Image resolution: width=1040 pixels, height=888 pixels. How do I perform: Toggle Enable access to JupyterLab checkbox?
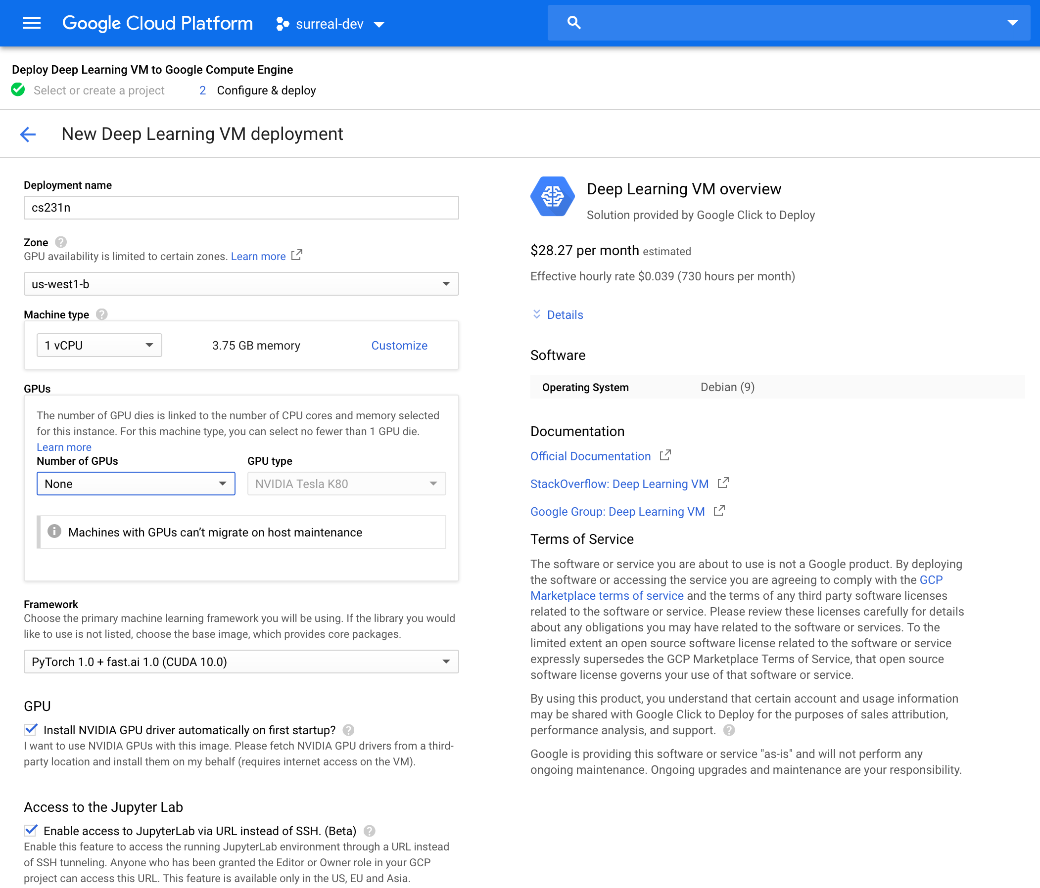(x=31, y=830)
